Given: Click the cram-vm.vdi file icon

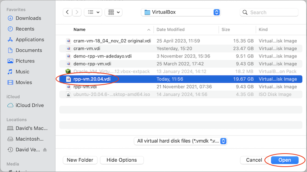Looking at the screenshot, I should 68,49.
